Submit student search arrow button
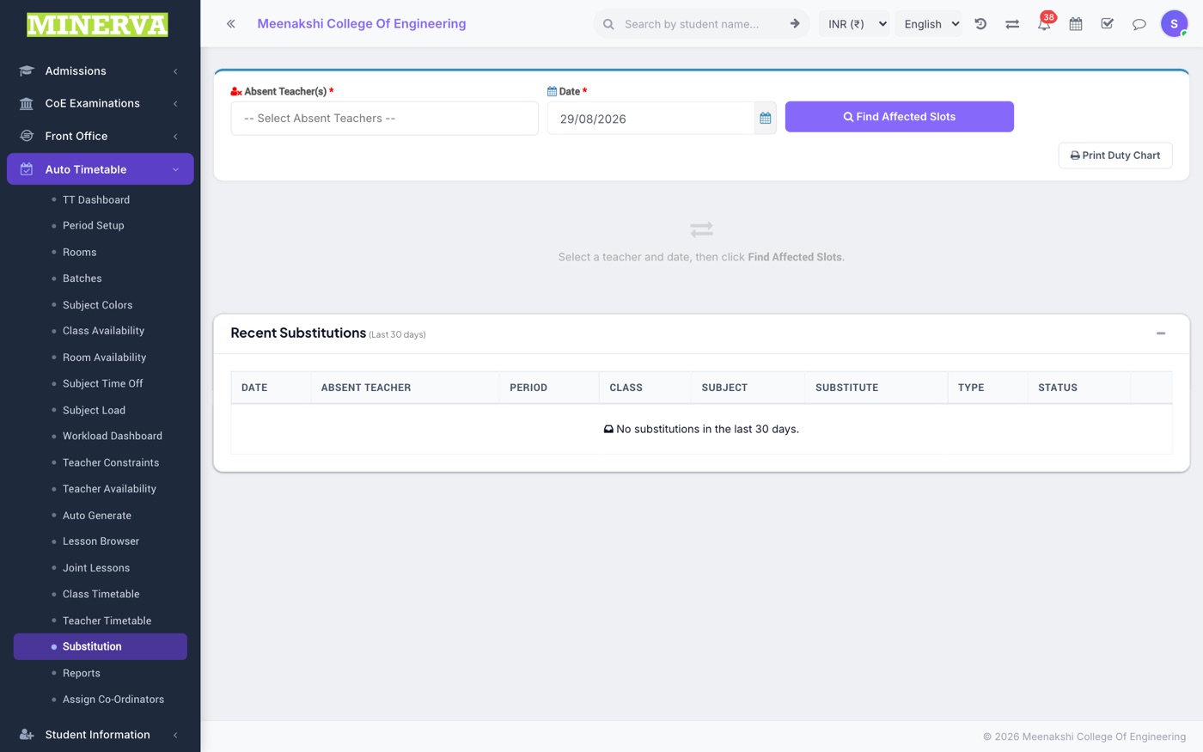The image size is (1203, 752). click(x=795, y=24)
